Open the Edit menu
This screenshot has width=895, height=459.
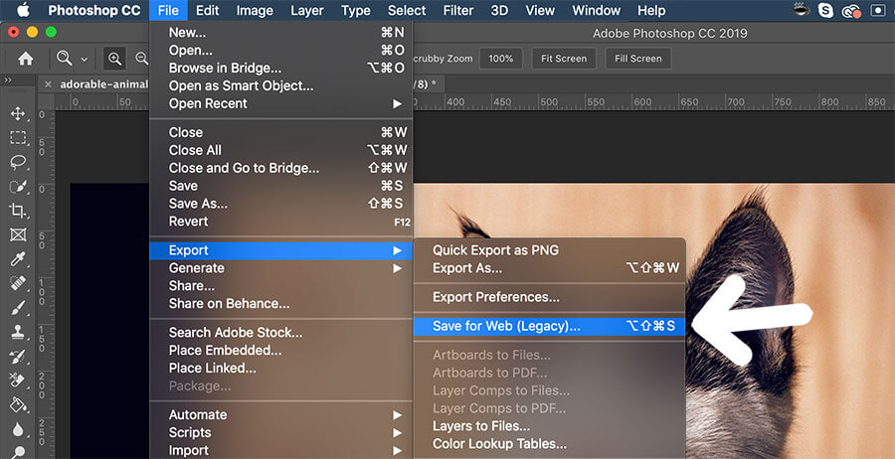tap(208, 10)
